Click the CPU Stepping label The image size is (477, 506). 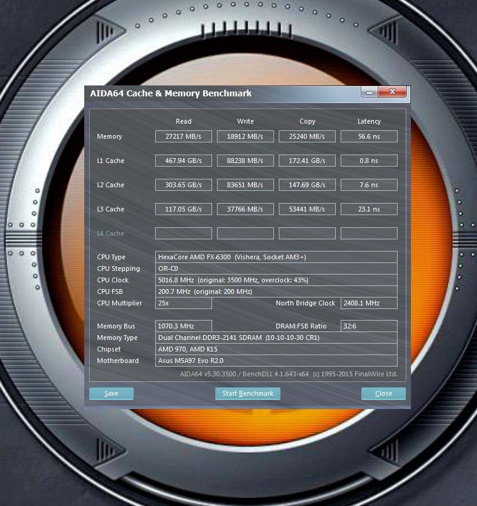point(118,268)
